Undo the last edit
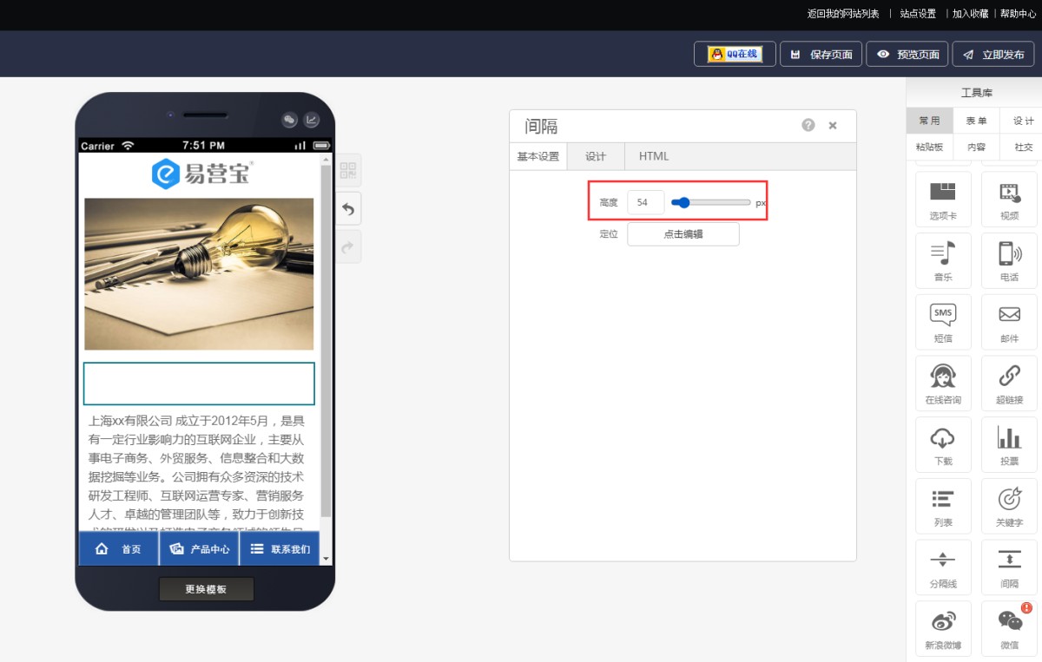 [348, 209]
